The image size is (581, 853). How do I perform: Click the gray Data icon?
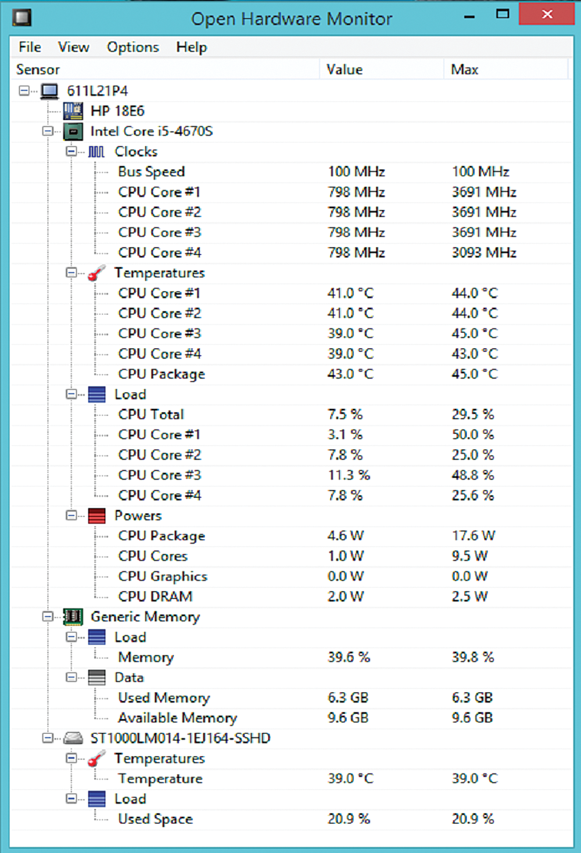point(96,678)
